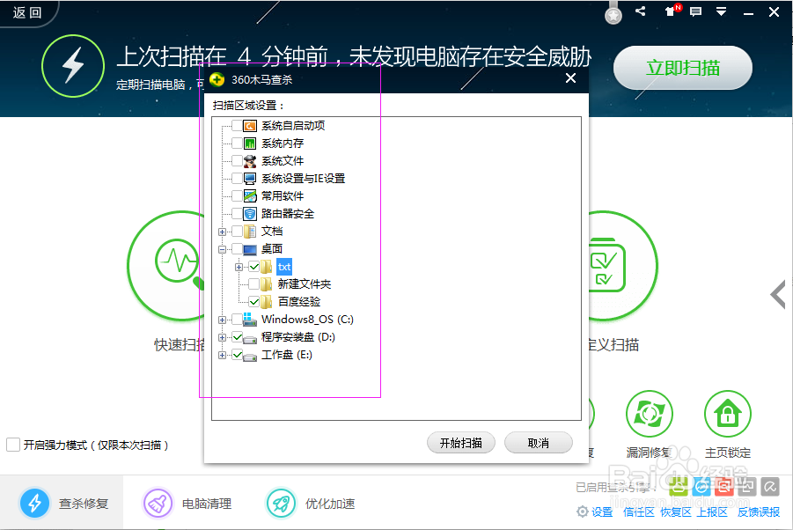Switch to 优化加速 tab
793x530 pixels.
[309, 504]
